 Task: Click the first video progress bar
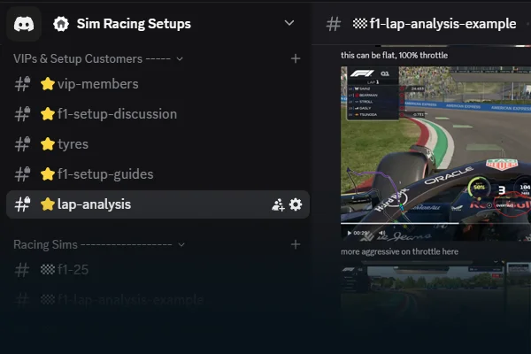[x=435, y=223]
